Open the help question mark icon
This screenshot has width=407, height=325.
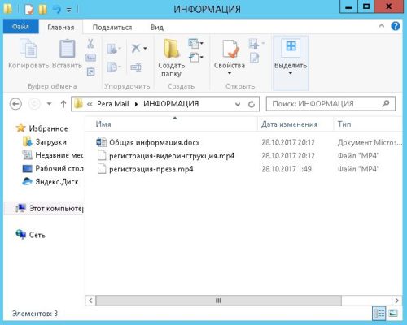(395, 26)
